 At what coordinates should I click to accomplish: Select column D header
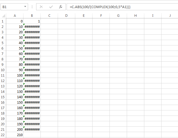[x=67, y=16]
